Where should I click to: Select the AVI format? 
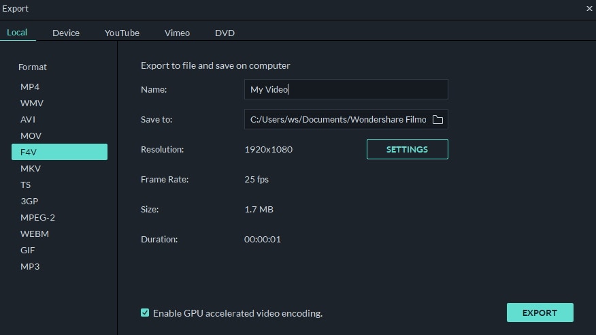[x=28, y=119]
